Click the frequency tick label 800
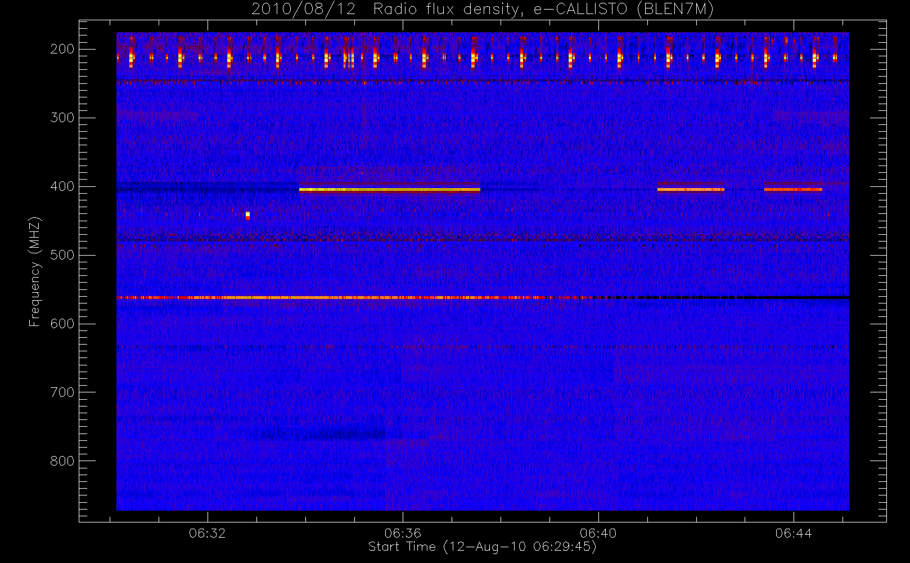The width and height of the screenshot is (910, 563). [x=62, y=461]
